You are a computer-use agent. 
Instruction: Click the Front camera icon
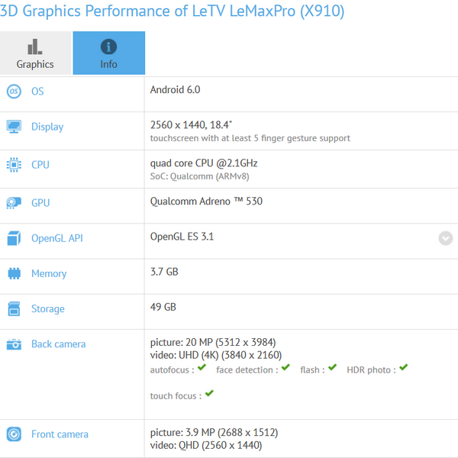coord(14,434)
